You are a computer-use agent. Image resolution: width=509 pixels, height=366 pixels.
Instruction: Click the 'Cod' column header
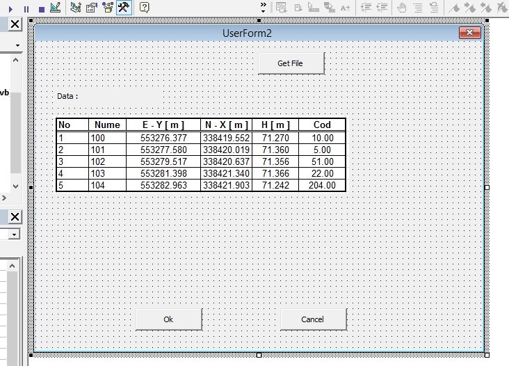(322, 125)
